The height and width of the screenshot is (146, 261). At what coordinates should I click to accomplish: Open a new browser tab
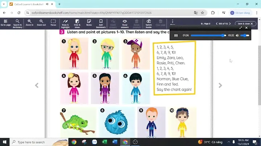59,4
